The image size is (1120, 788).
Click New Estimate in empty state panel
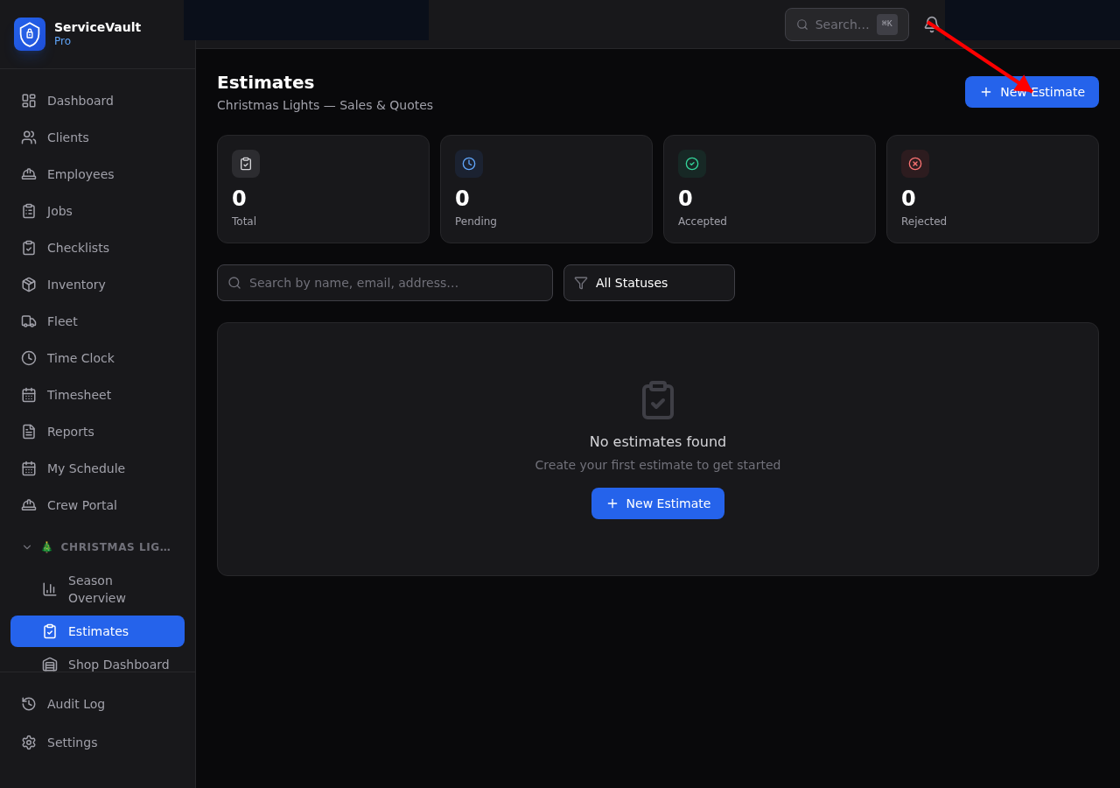(x=658, y=503)
